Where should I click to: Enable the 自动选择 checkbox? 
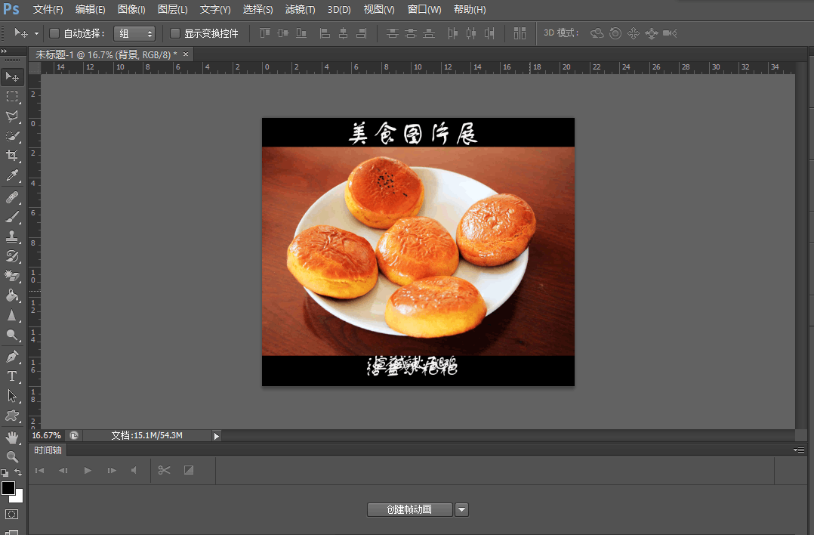tap(54, 33)
